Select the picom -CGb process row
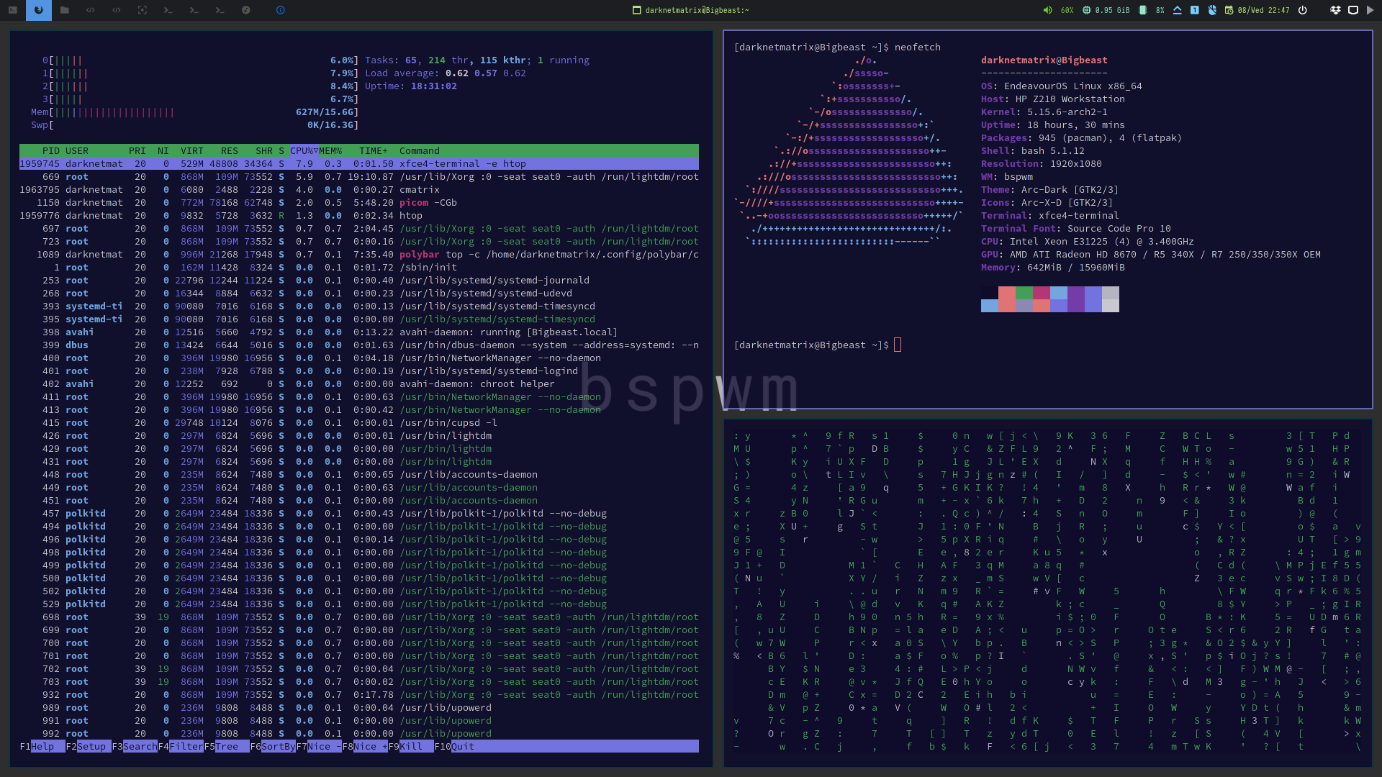The height and width of the screenshot is (777, 1382). [359, 202]
